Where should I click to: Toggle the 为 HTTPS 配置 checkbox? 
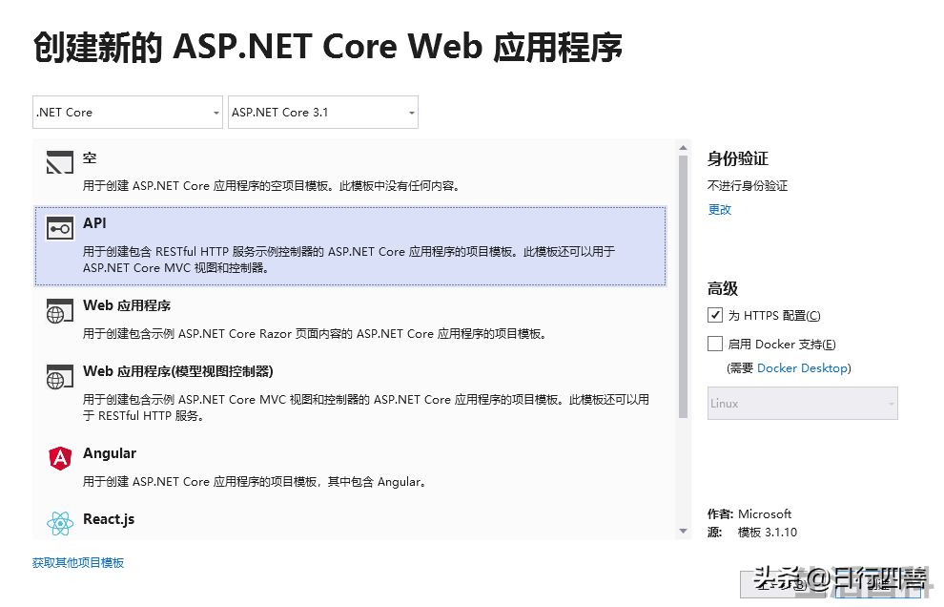pyautogui.click(x=714, y=315)
